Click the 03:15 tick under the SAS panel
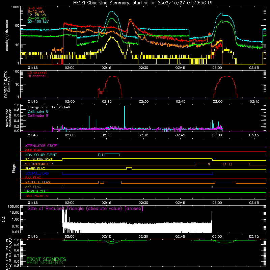This screenshot has width=270, height=270. pos(254,237)
